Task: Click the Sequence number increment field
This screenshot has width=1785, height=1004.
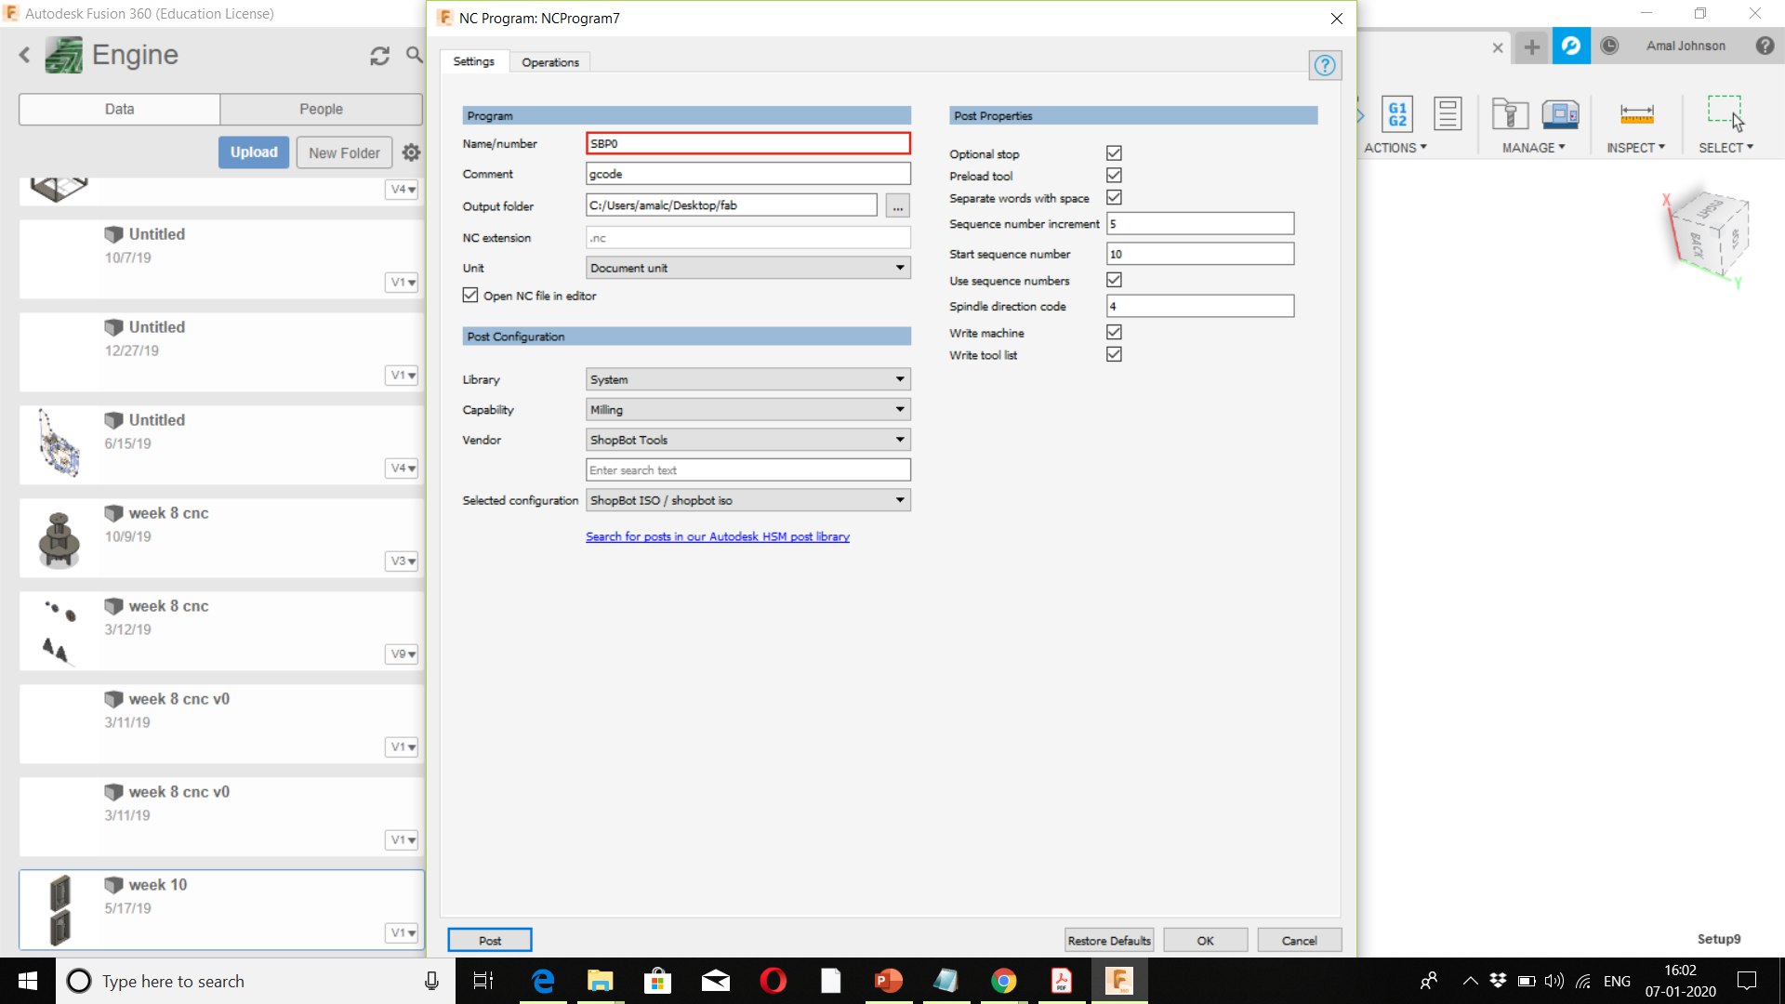Action: (1199, 224)
